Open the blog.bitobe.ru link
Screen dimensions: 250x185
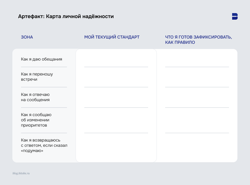click(21, 173)
